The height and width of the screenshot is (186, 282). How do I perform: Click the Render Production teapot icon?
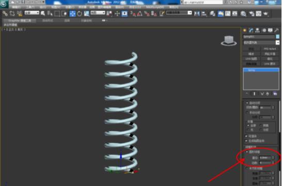point(265,13)
